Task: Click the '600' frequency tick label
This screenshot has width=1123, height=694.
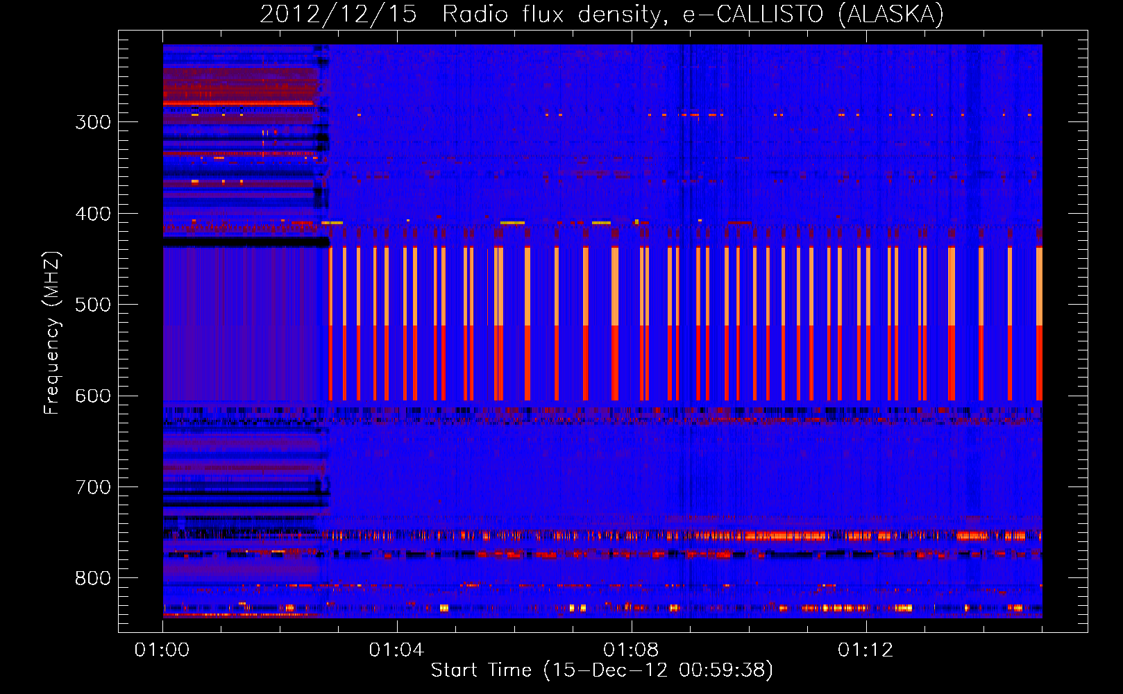Action: 93,396
